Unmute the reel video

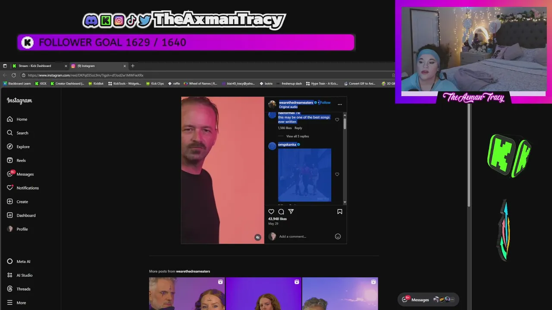pos(257,237)
